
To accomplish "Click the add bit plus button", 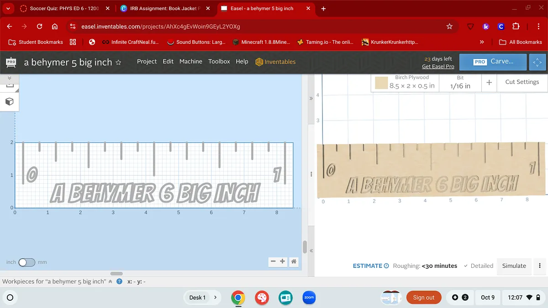I will [489, 83].
